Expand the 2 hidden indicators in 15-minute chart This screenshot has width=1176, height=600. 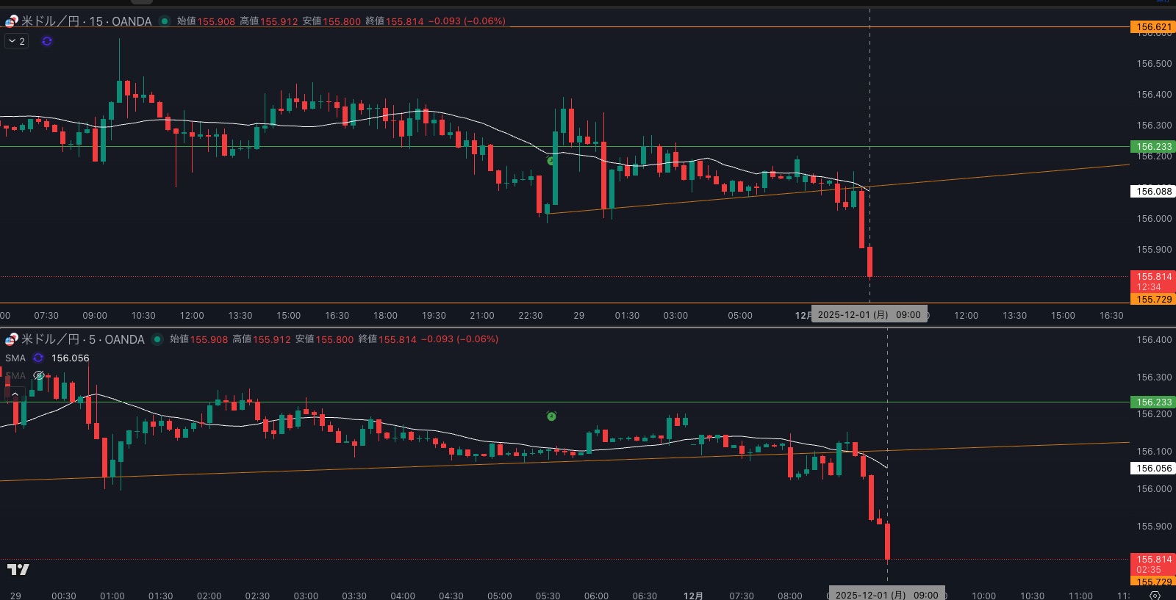tap(16, 41)
